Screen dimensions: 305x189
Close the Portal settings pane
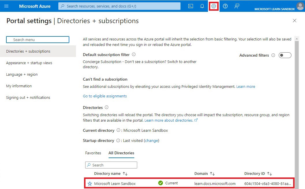(295, 21)
